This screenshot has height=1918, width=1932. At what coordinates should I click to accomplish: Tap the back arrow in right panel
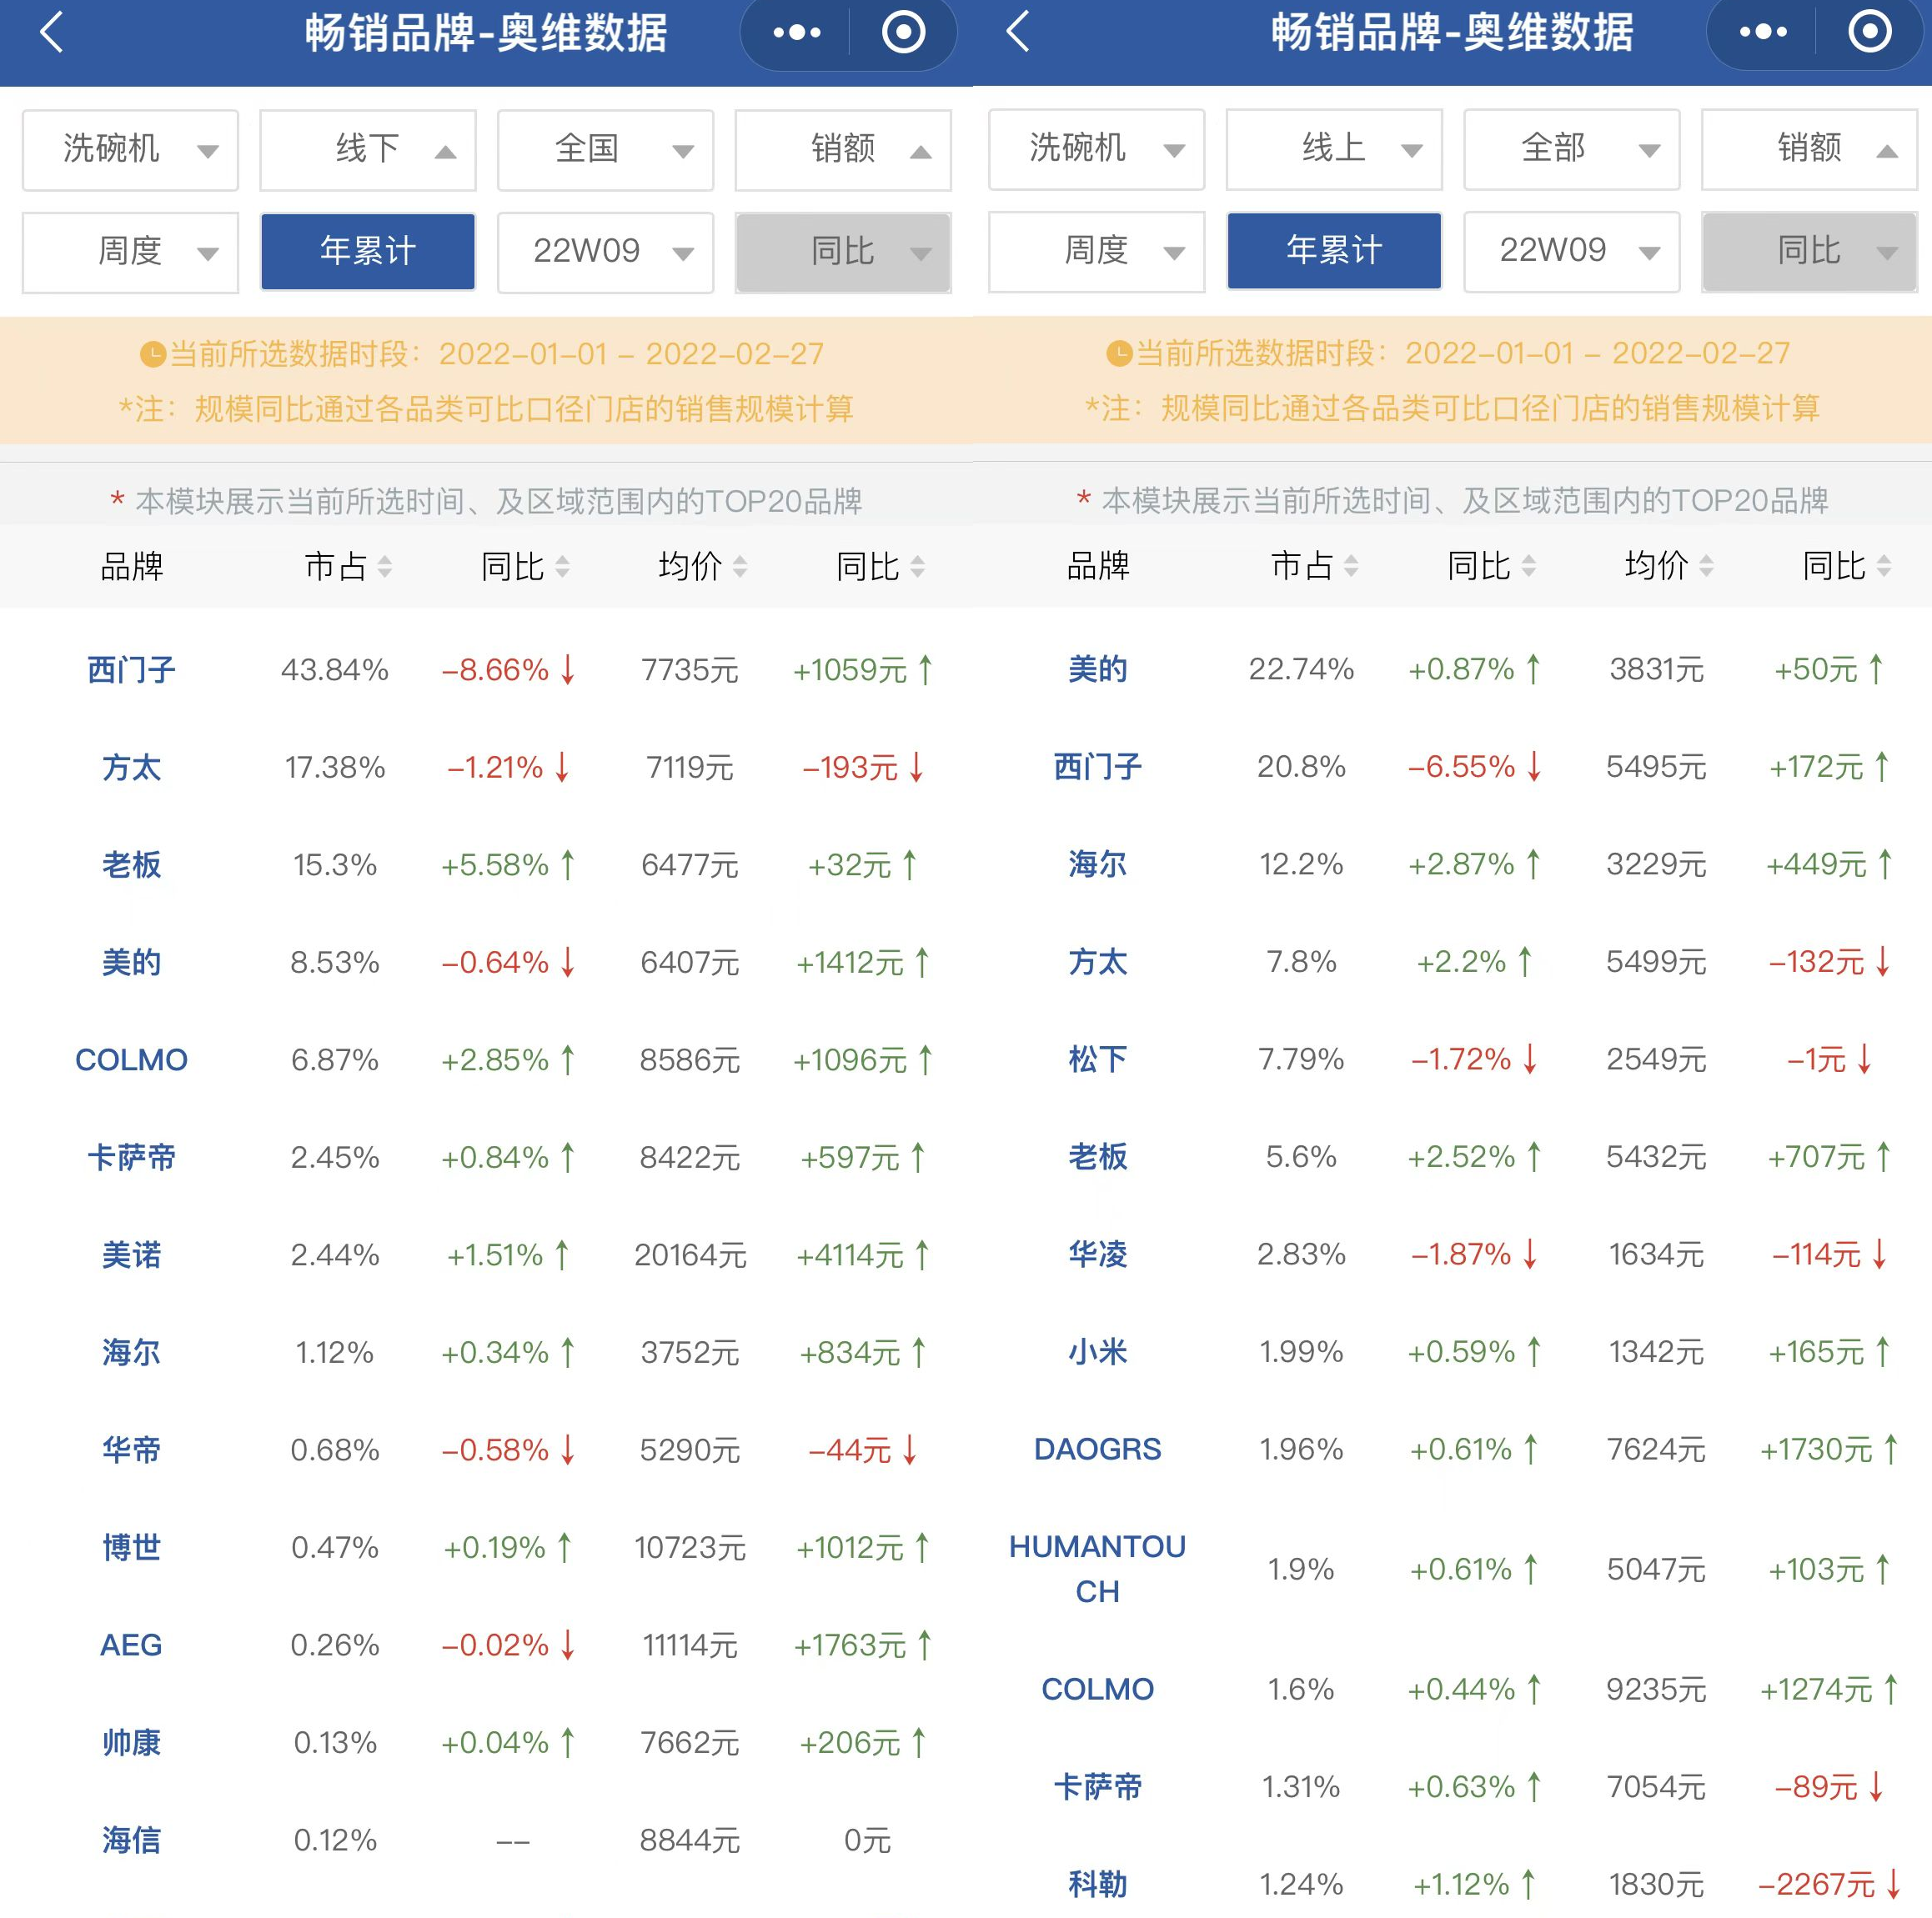click(1018, 31)
